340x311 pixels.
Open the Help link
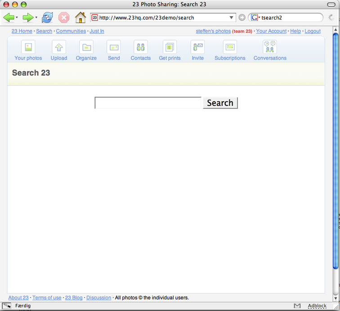point(295,31)
